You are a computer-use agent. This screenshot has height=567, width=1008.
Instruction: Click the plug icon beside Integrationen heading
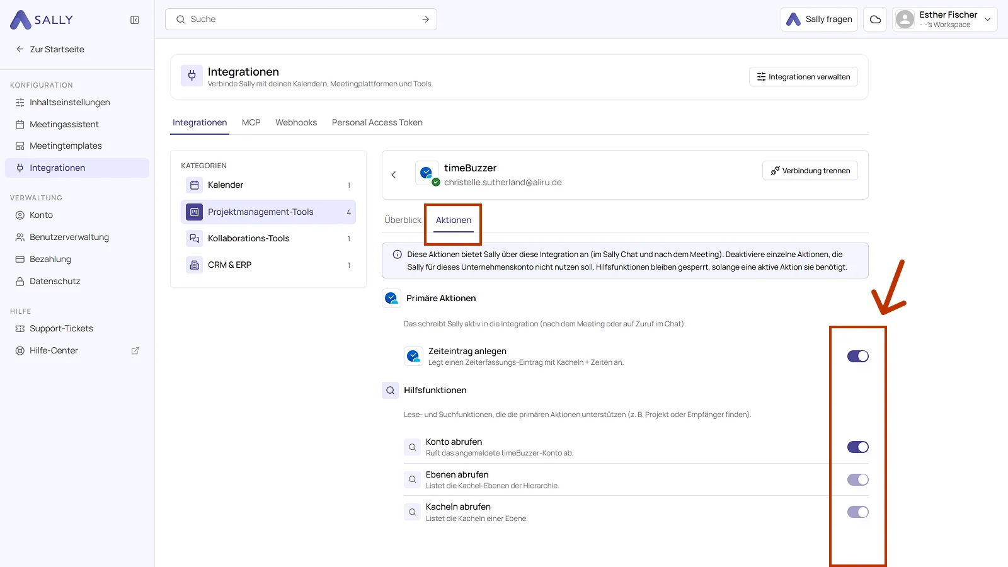[192, 76]
